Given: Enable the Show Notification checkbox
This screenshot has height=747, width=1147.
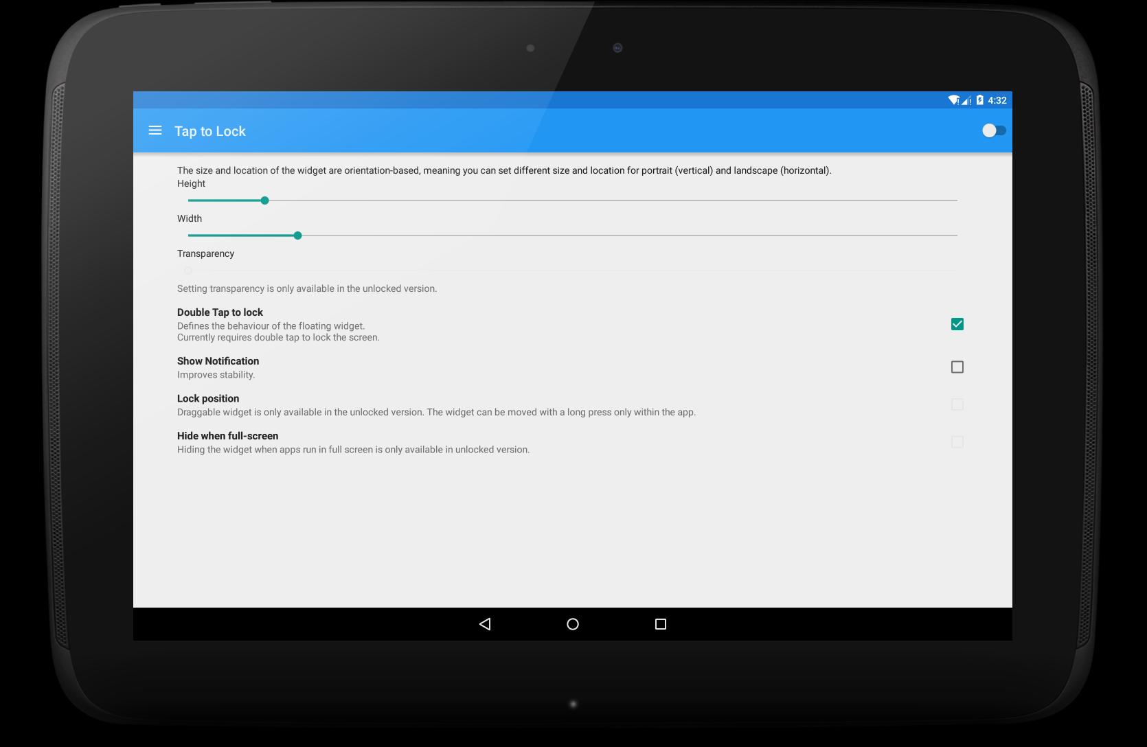Looking at the screenshot, I should coord(957,367).
